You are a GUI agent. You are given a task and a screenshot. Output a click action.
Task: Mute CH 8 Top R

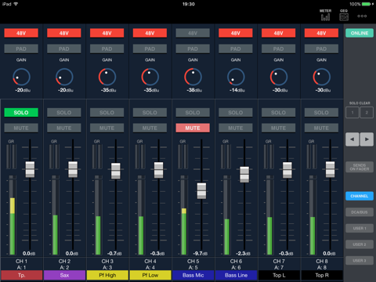pos(321,128)
